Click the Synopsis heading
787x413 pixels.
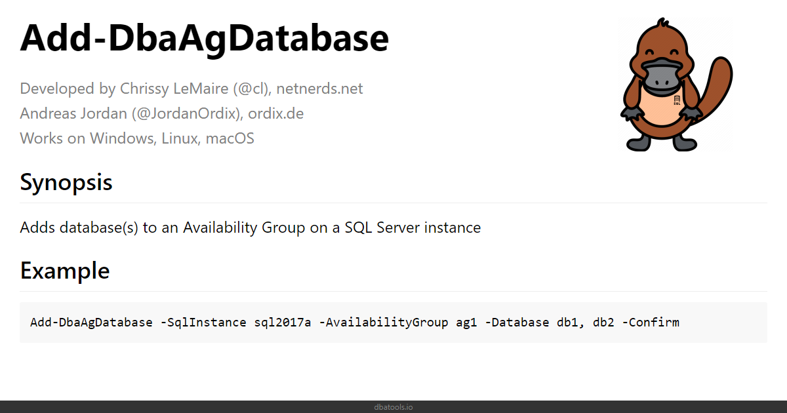pyautogui.click(x=66, y=182)
